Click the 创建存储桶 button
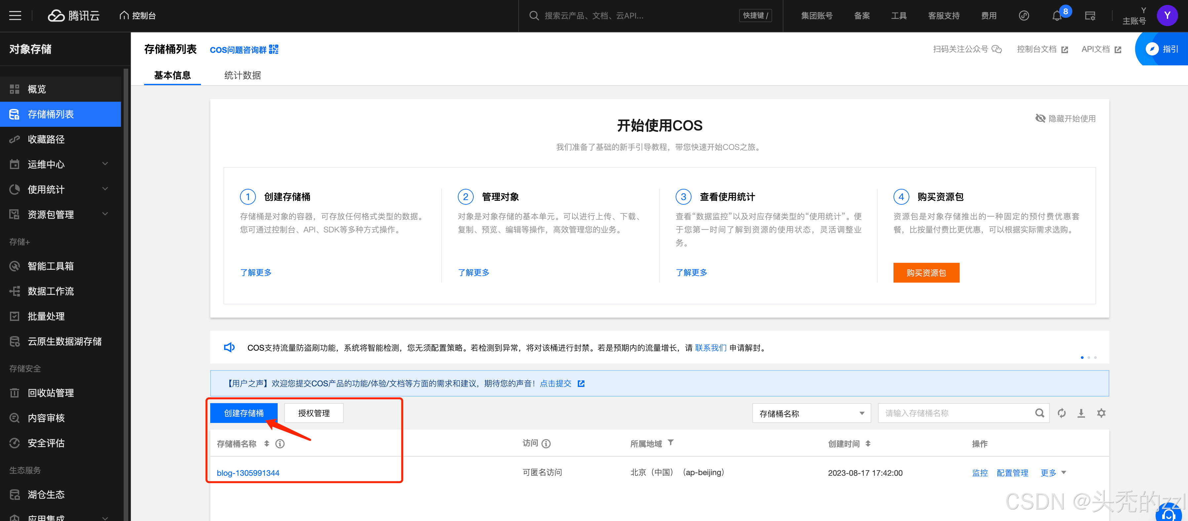This screenshot has width=1188, height=521. point(244,413)
